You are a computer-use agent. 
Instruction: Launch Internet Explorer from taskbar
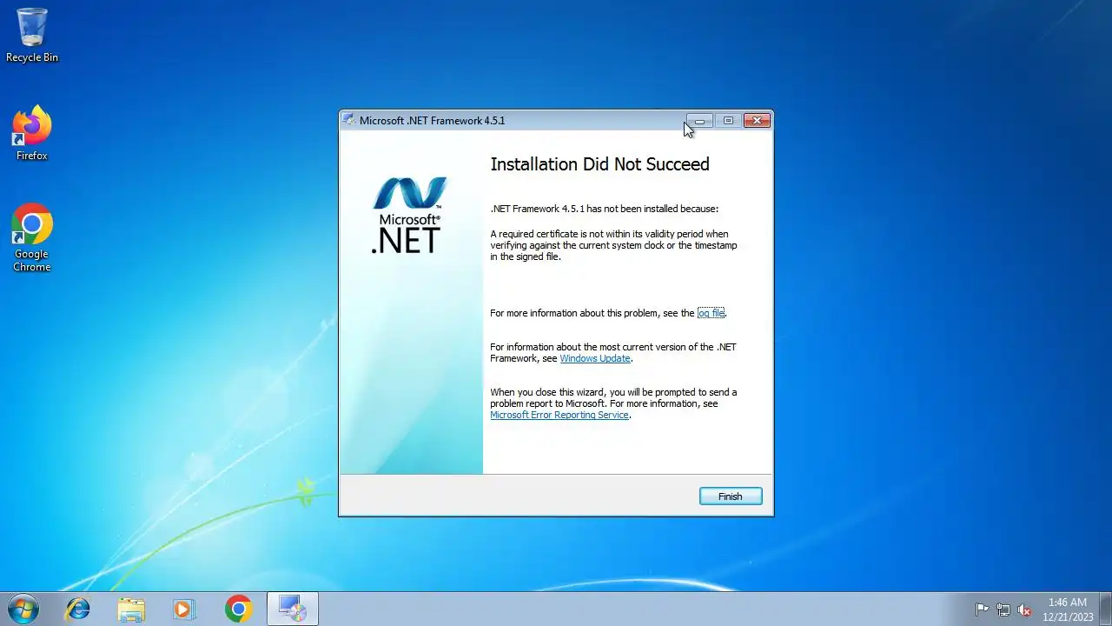78,609
